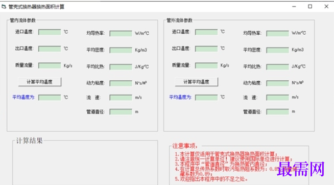Screen dimensions: 334x185
Task: Select 管道直径 field in 管外流体参数
Action: (277, 112)
